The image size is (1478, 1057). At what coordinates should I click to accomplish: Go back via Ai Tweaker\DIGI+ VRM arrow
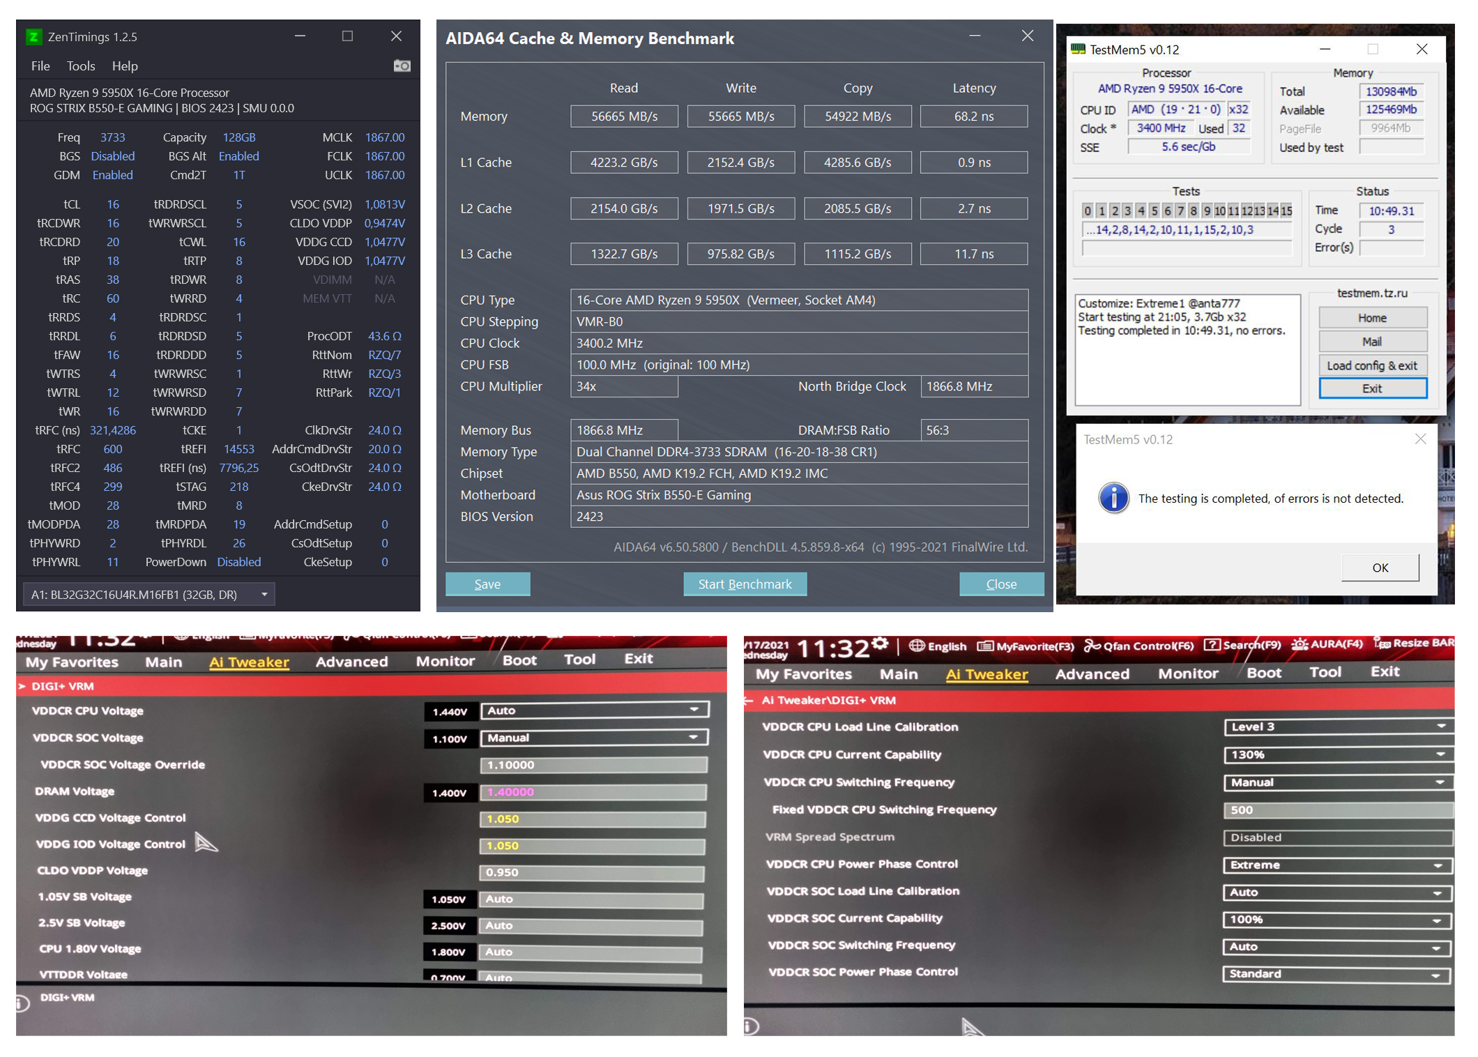(x=749, y=700)
